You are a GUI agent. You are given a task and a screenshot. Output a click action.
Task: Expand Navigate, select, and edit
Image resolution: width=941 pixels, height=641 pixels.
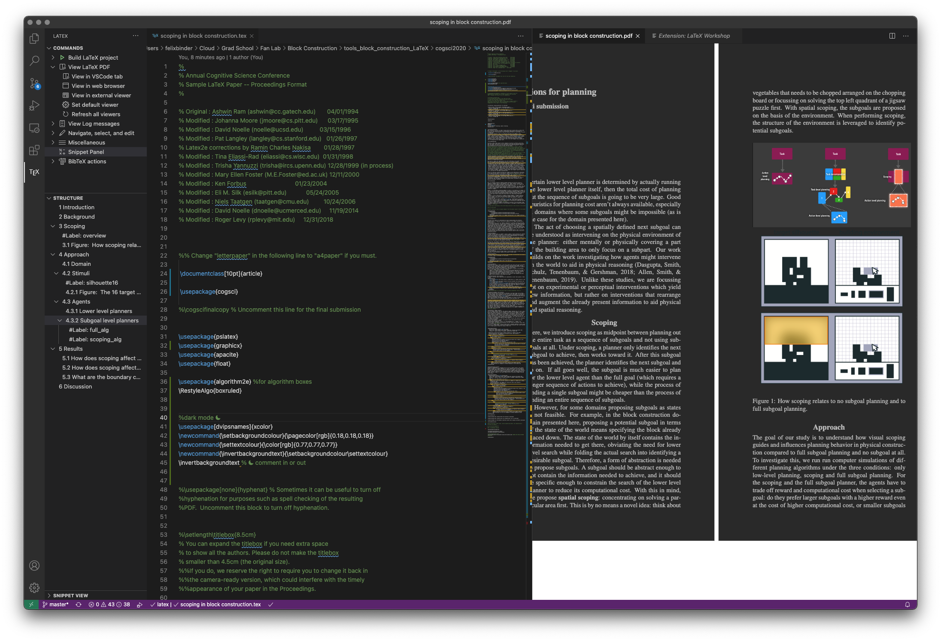(x=53, y=133)
